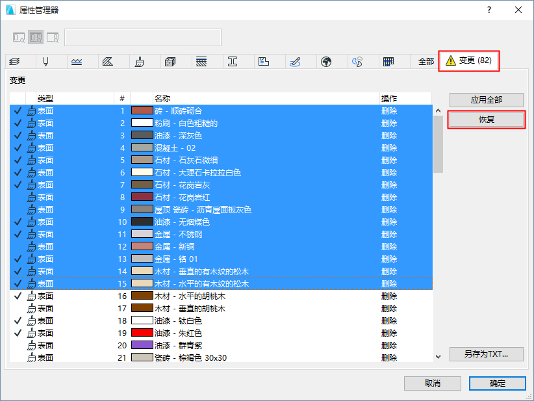
Task: Open the Markup grid tab
Action: [388, 62]
